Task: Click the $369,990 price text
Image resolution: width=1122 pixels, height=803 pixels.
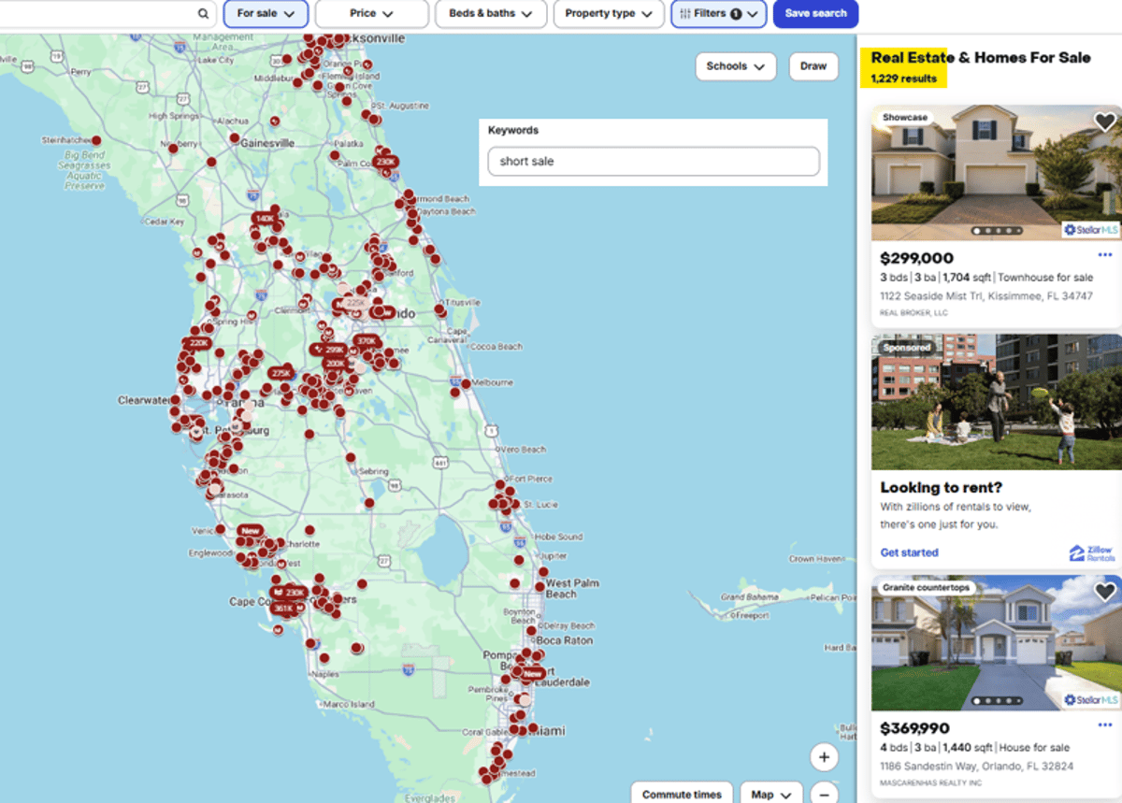Action: (915, 728)
